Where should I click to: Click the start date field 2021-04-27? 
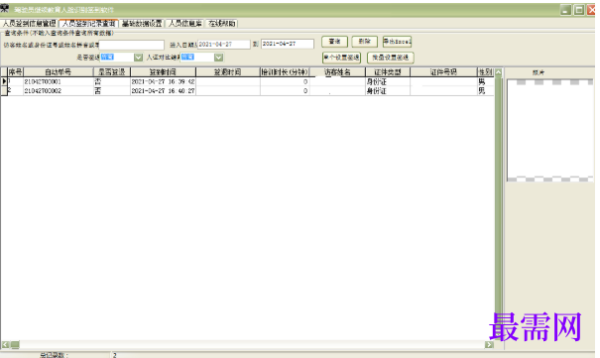[x=224, y=45]
